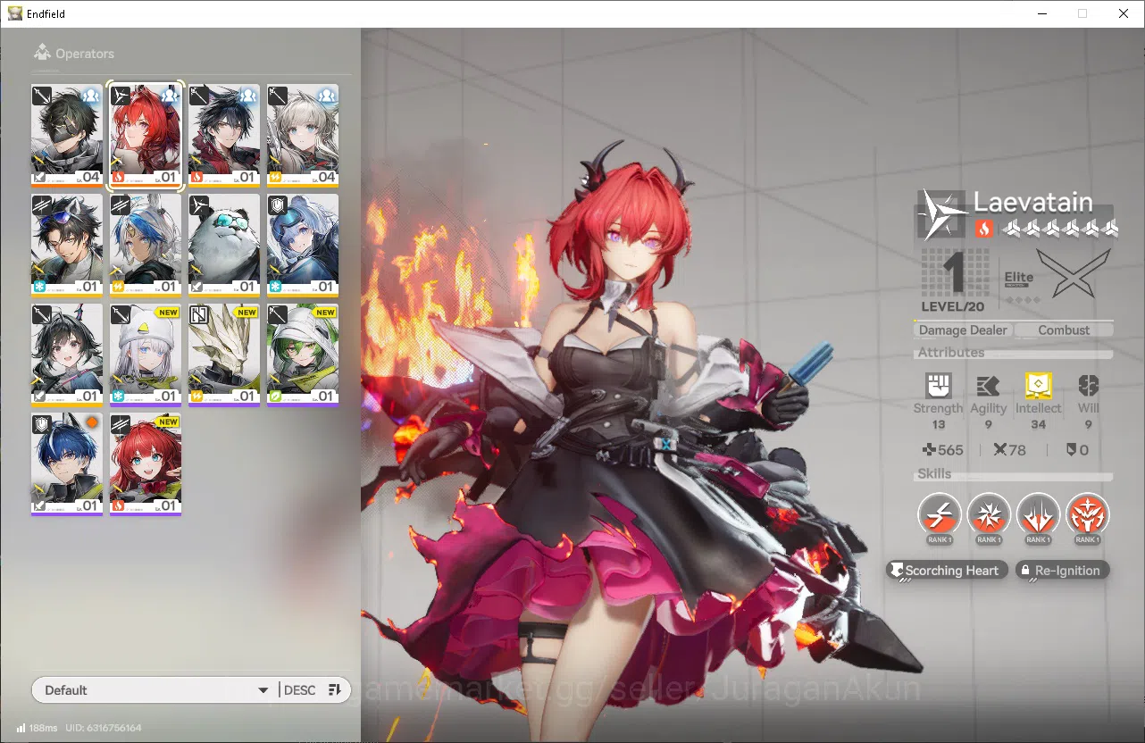Choose the NEW green-haired hooded operator

tap(303, 355)
